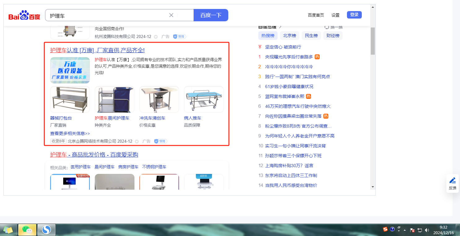Open the 万康医疗设备 banner thumbnail
This screenshot has height=236, width=460.
pyautogui.click(x=70, y=70)
